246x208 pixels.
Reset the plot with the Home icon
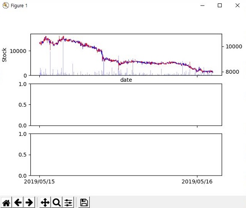[x=6, y=203]
